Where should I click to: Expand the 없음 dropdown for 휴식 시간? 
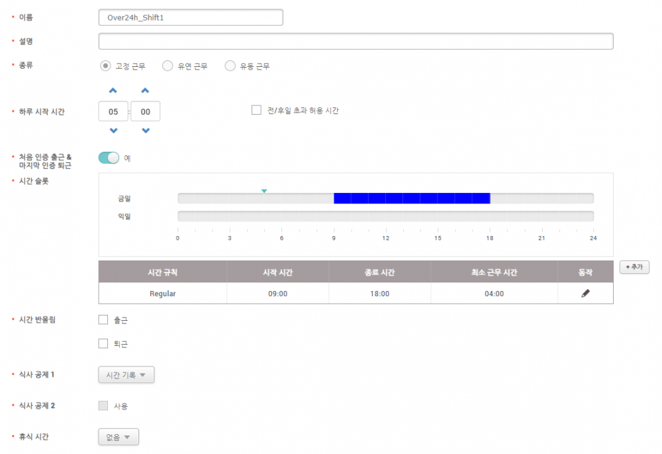point(118,437)
